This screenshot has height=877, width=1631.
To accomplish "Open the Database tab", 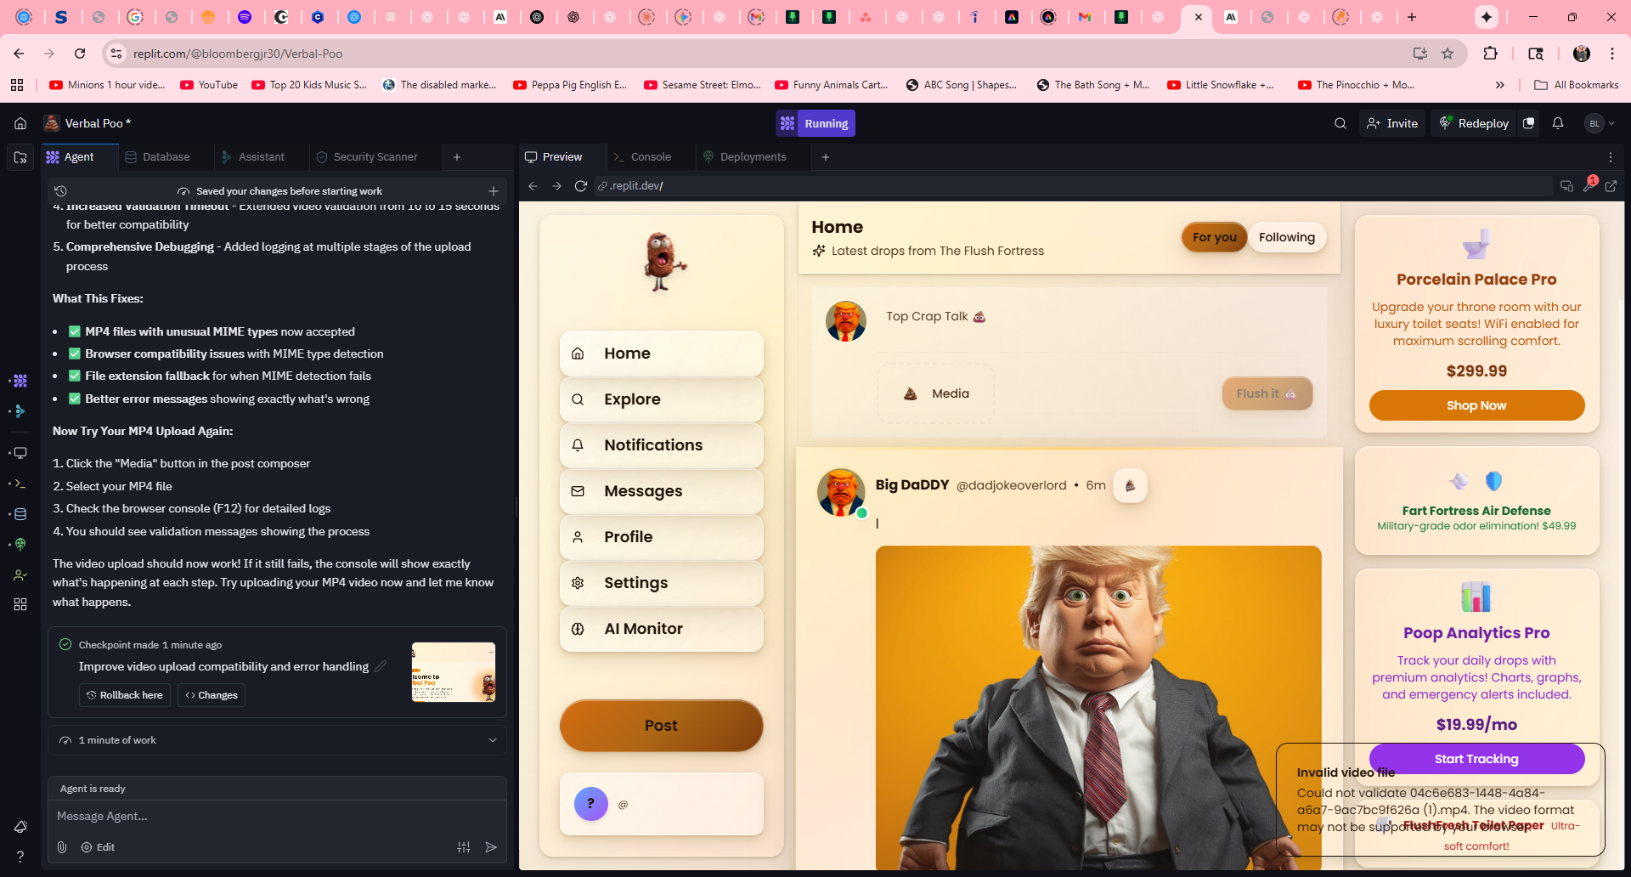I will (x=165, y=157).
